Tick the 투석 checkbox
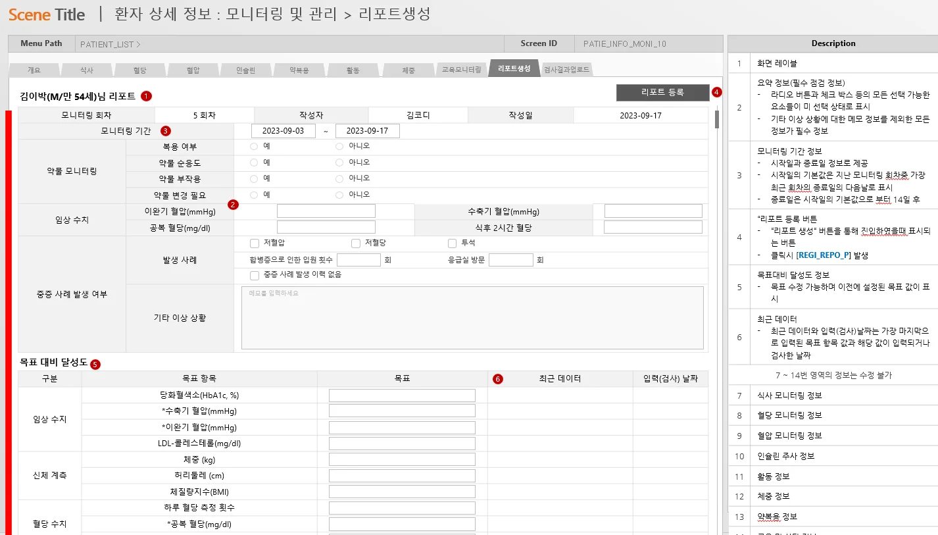Viewport: 938px width, 535px height. point(453,243)
